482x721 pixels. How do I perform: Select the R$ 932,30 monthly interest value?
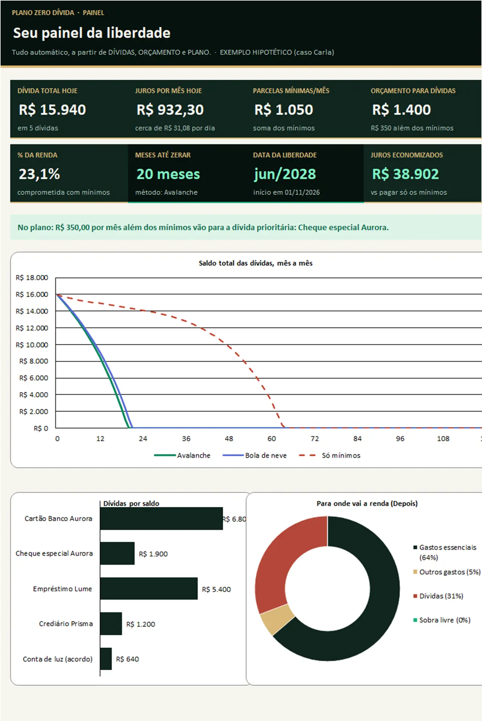[x=170, y=110]
